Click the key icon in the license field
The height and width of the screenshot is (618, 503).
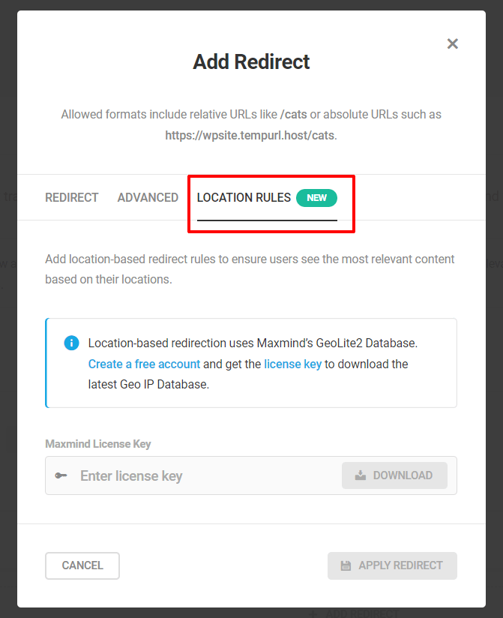point(61,475)
